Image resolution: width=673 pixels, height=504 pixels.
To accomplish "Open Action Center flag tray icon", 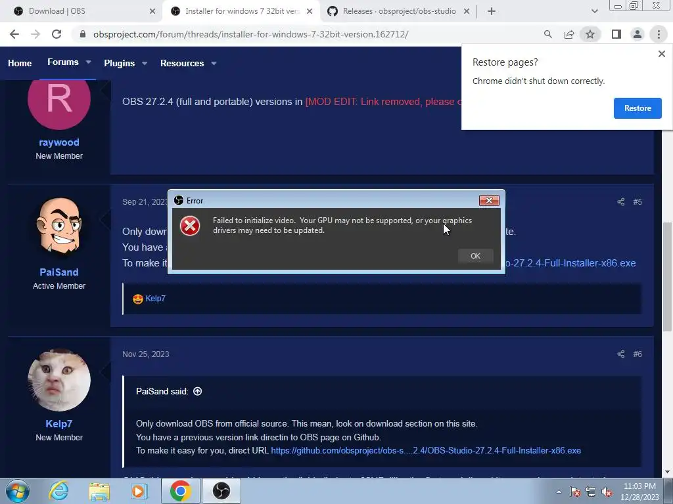I will [x=574, y=492].
